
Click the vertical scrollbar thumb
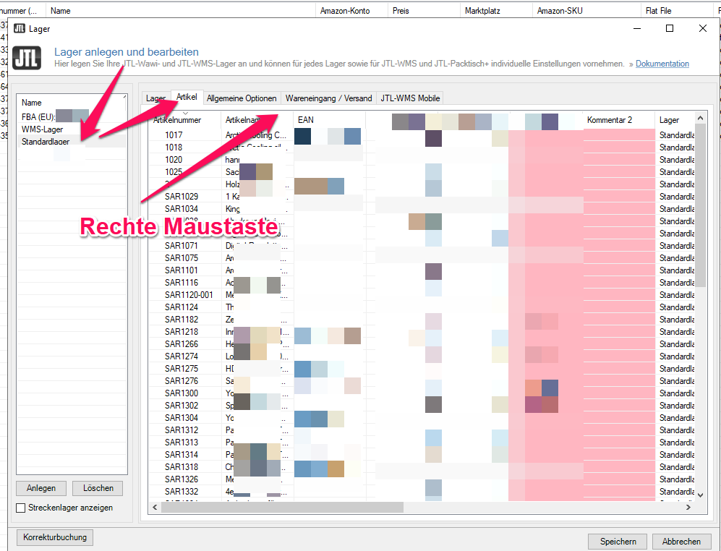point(700,205)
